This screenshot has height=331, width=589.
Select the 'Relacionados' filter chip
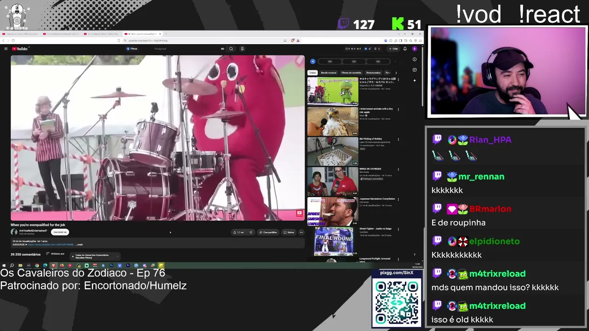click(373, 73)
